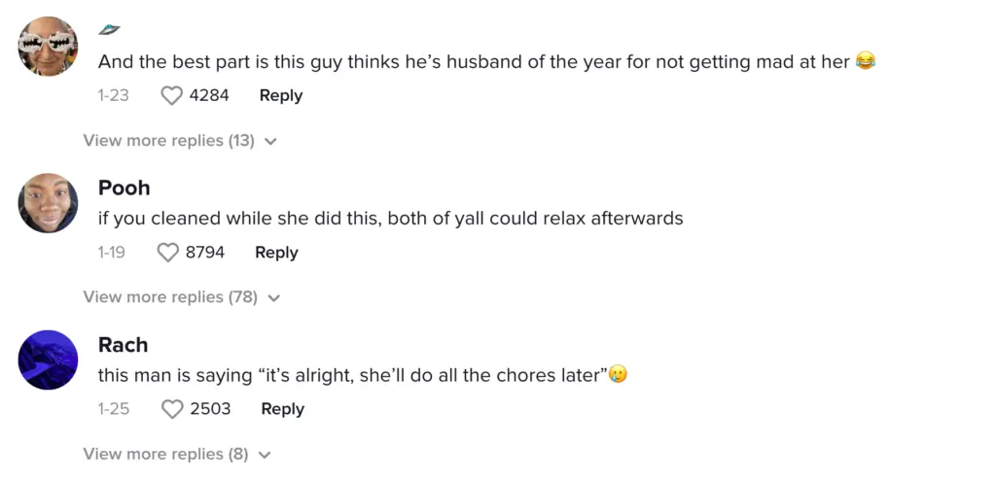Like Pooh's comment with heart icon

pos(168,253)
